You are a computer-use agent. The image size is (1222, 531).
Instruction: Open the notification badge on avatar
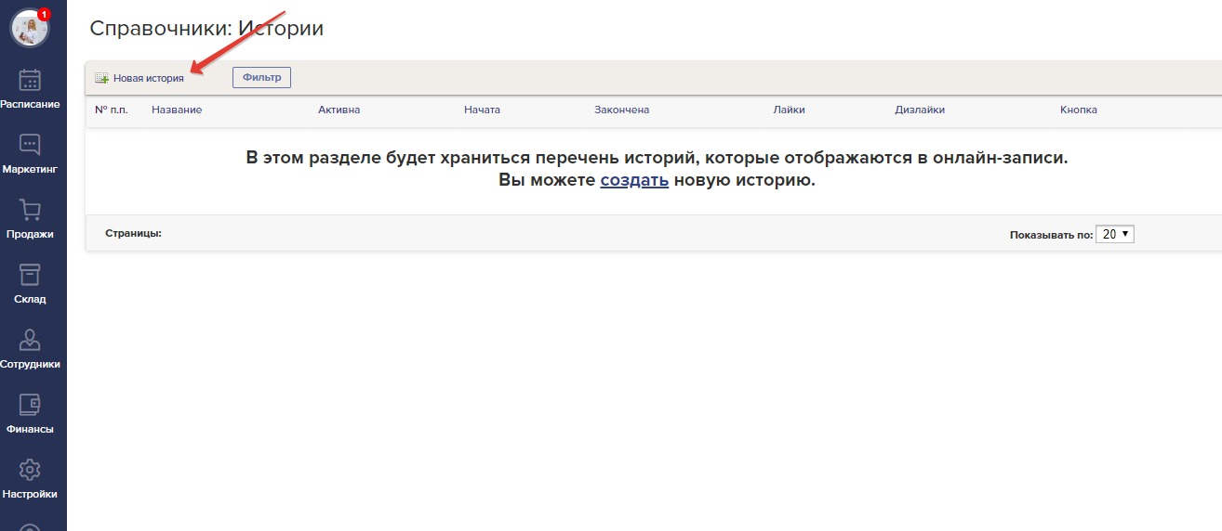click(x=44, y=14)
